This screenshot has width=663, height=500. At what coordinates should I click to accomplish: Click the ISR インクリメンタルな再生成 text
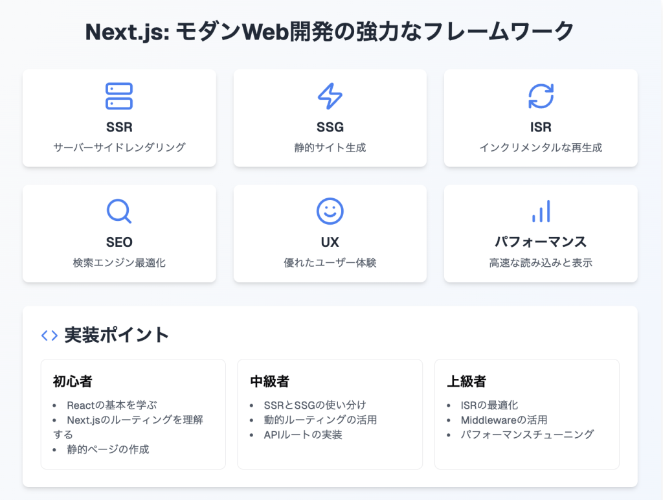click(x=541, y=148)
